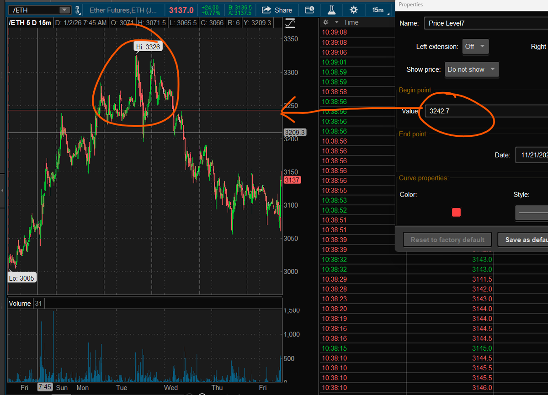
Task: Open Time and Sales settings gear
Action: tap(326, 22)
